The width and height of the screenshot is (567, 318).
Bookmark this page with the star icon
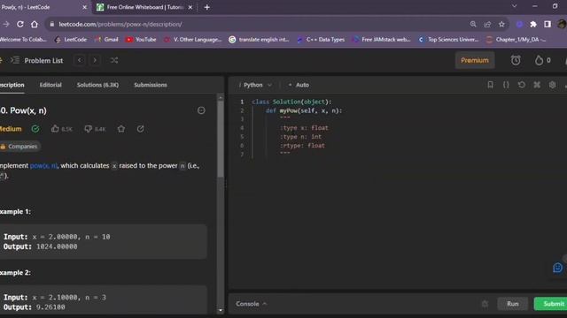click(x=501, y=24)
